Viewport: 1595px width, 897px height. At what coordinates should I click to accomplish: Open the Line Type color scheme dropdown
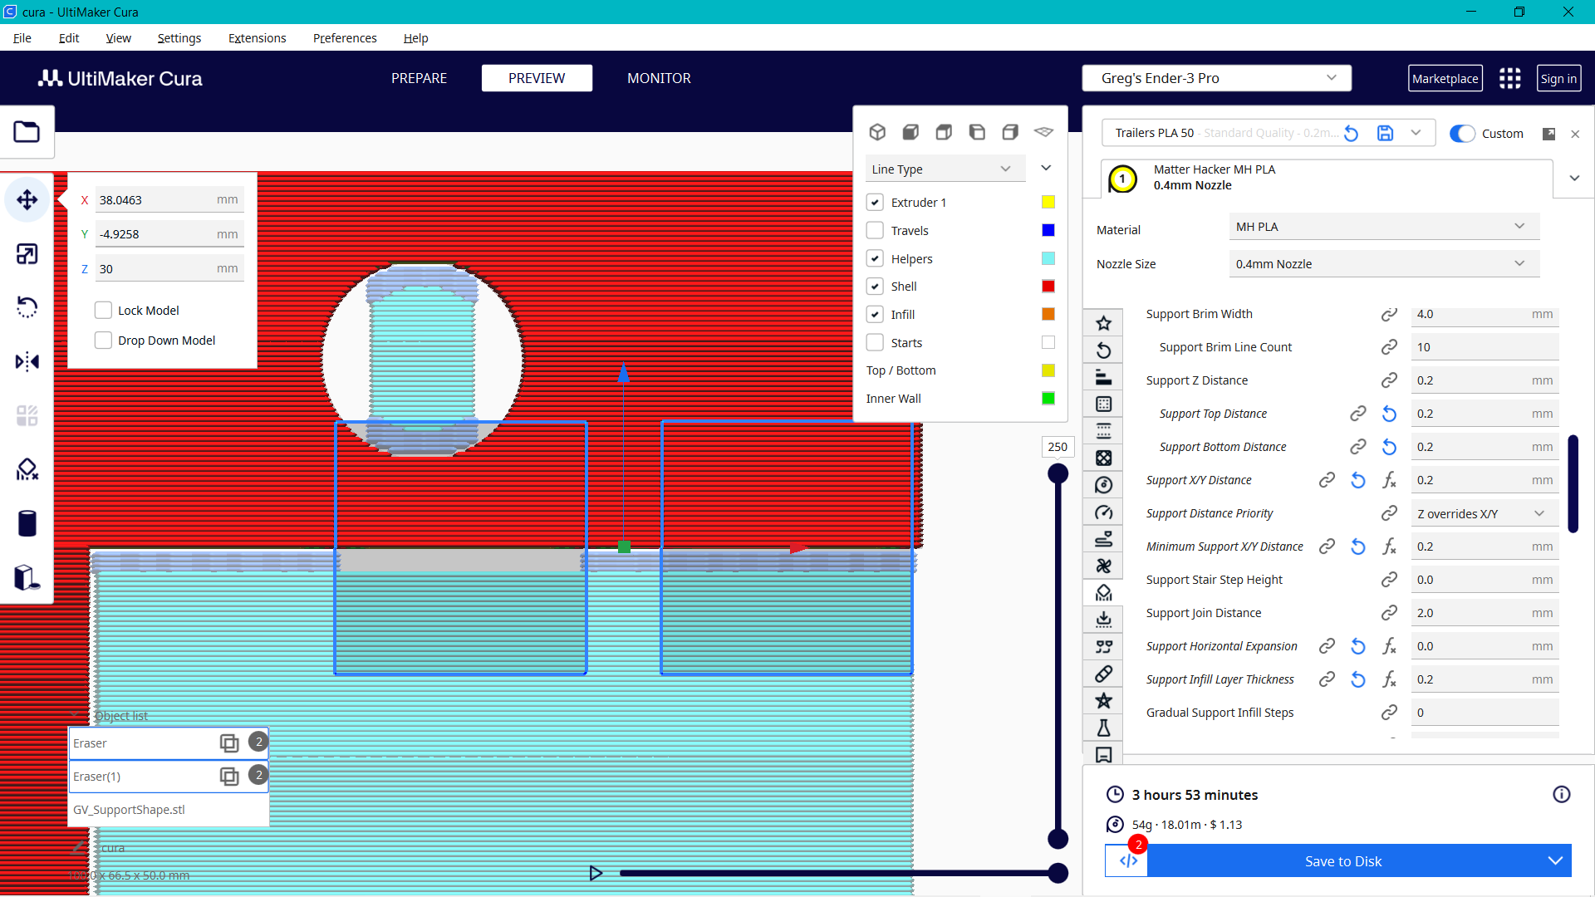[x=945, y=168]
